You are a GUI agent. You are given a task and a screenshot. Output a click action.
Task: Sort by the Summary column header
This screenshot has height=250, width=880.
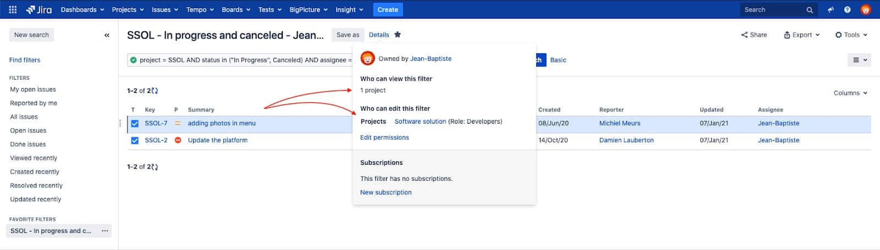tap(201, 110)
